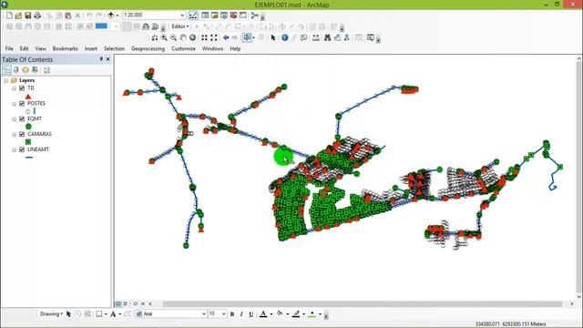Select the Pan hand tool
Image resolution: width=583 pixels, height=328 pixels.
(183, 37)
